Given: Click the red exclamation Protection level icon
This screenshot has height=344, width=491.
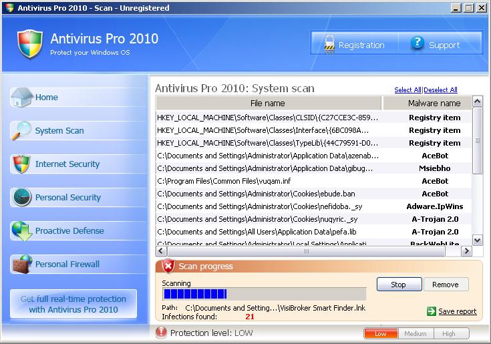Looking at the screenshot, I should [x=161, y=332].
